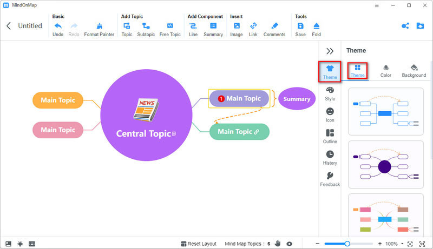Zoom out with the minus button
The width and height of the screenshot is (433, 249).
point(318,244)
